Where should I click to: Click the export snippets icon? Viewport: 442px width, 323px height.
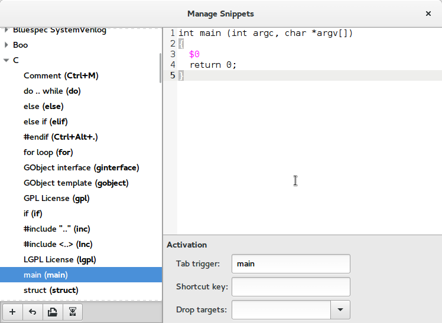(73, 312)
